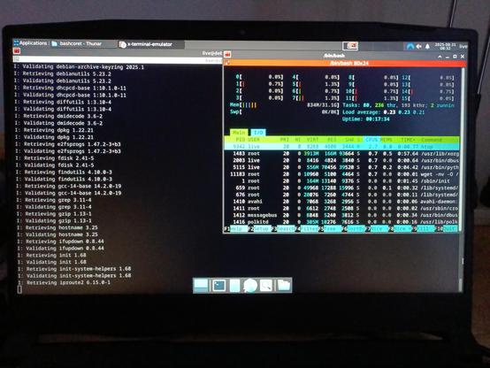Sort htop by the USER column header
The height and width of the screenshot is (368, 490).
point(254,140)
